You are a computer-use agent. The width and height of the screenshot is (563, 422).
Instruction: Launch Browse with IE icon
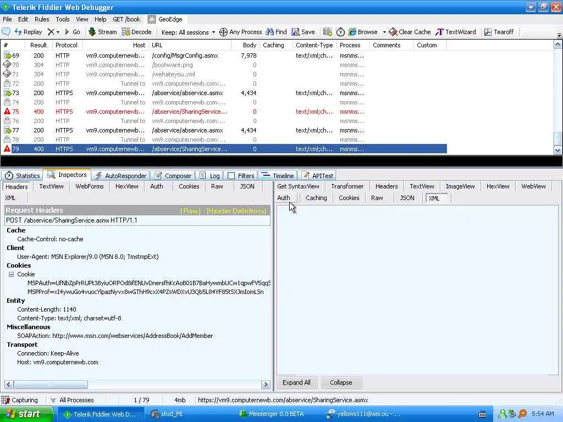coord(363,32)
